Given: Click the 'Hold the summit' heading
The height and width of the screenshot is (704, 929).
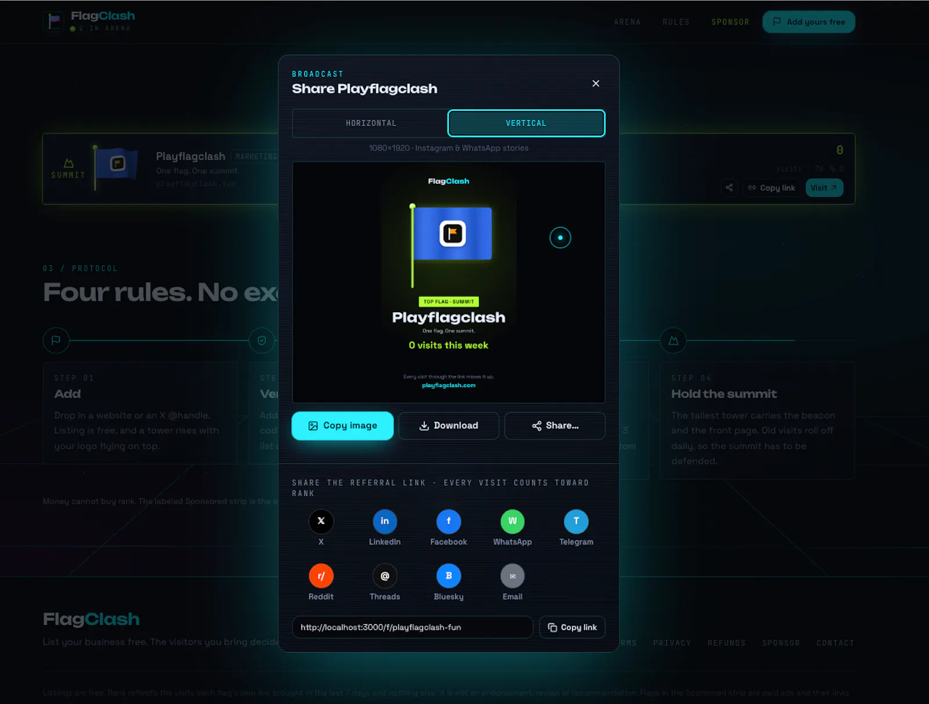Looking at the screenshot, I should coord(724,394).
